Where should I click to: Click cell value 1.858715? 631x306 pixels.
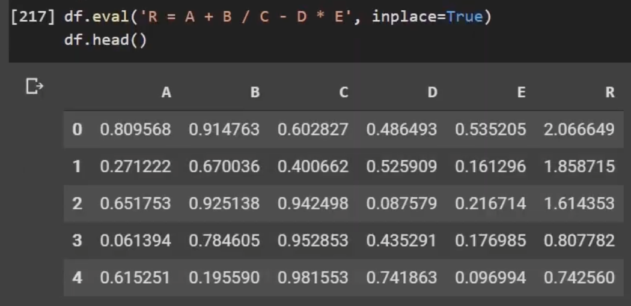point(579,166)
